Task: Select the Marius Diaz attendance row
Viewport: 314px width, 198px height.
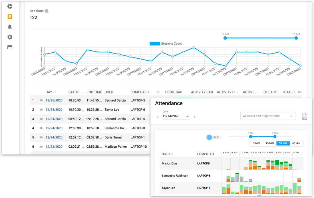Action: tap(231, 163)
